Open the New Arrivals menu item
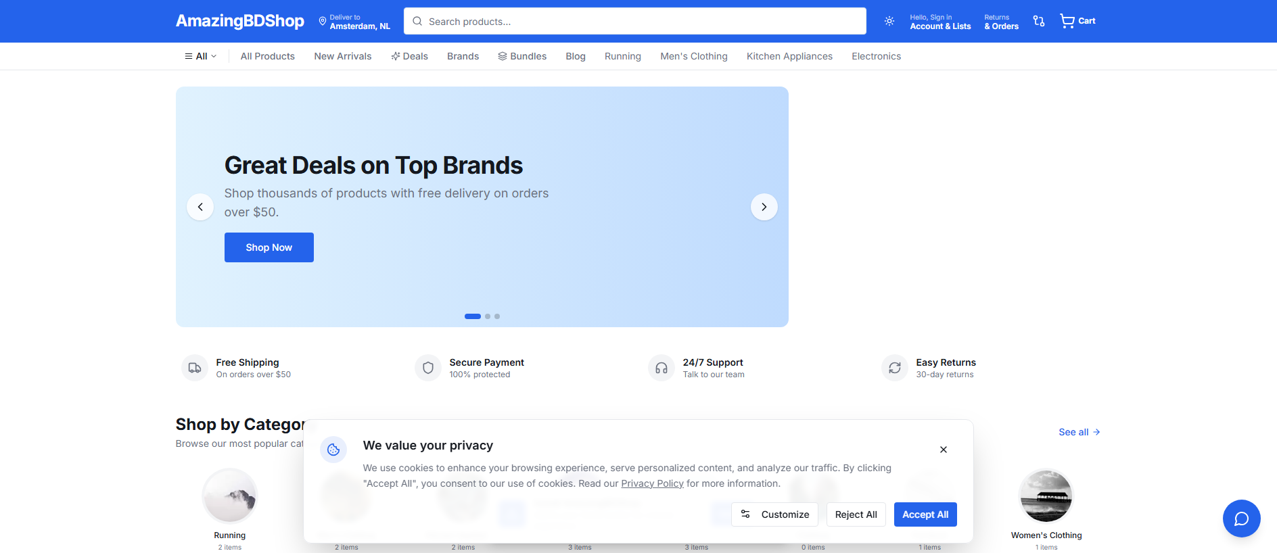1277x553 pixels. pyautogui.click(x=343, y=56)
